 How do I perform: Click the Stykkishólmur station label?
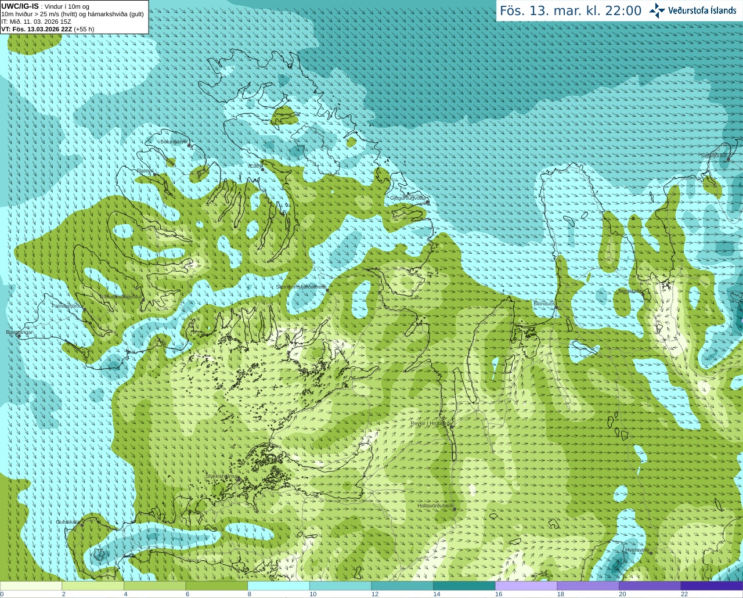(x=222, y=476)
